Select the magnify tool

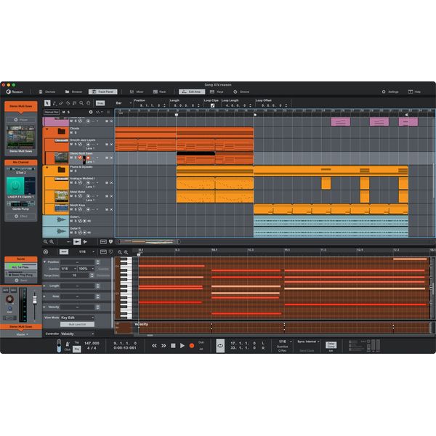tap(81, 103)
